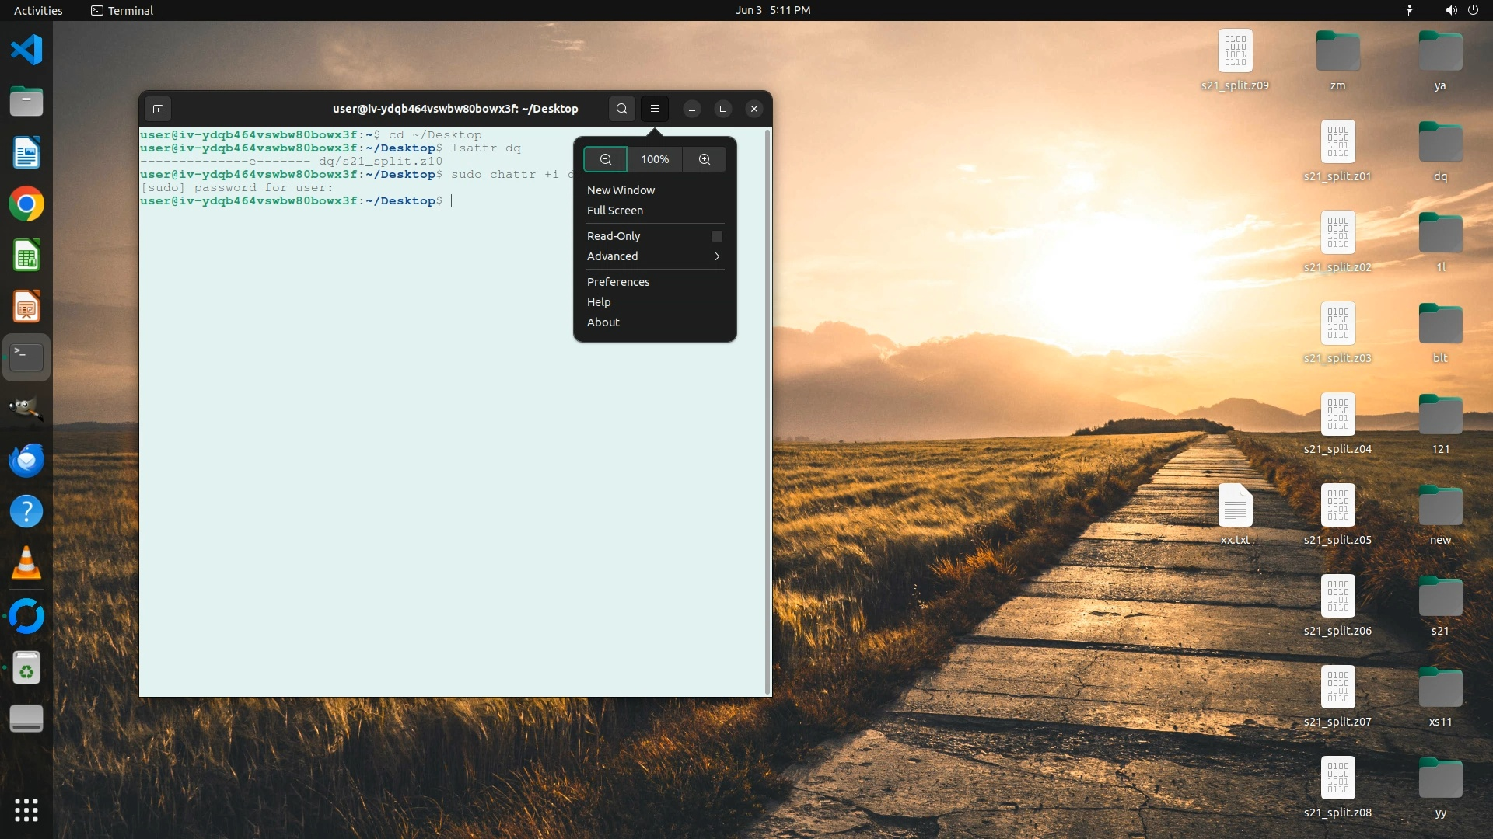This screenshot has height=839, width=1493.
Task: Open Visual Studio Code from dock
Action: click(x=26, y=50)
